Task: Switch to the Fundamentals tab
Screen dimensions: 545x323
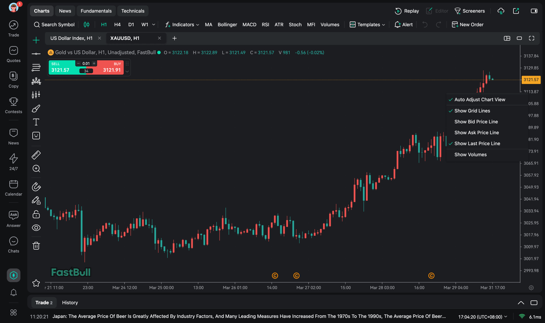Action: pos(96,11)
